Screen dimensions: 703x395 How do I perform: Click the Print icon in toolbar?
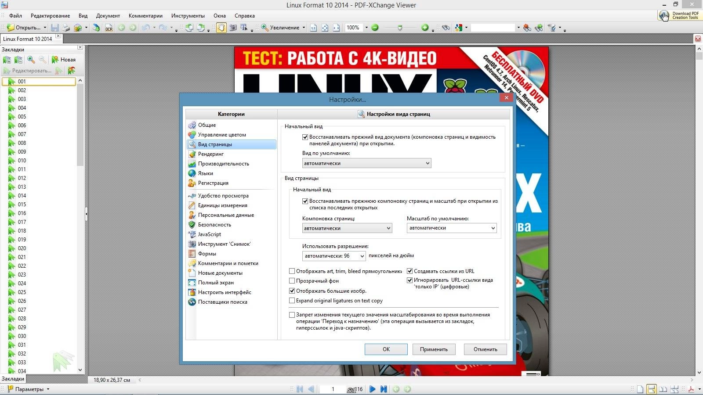65,28
